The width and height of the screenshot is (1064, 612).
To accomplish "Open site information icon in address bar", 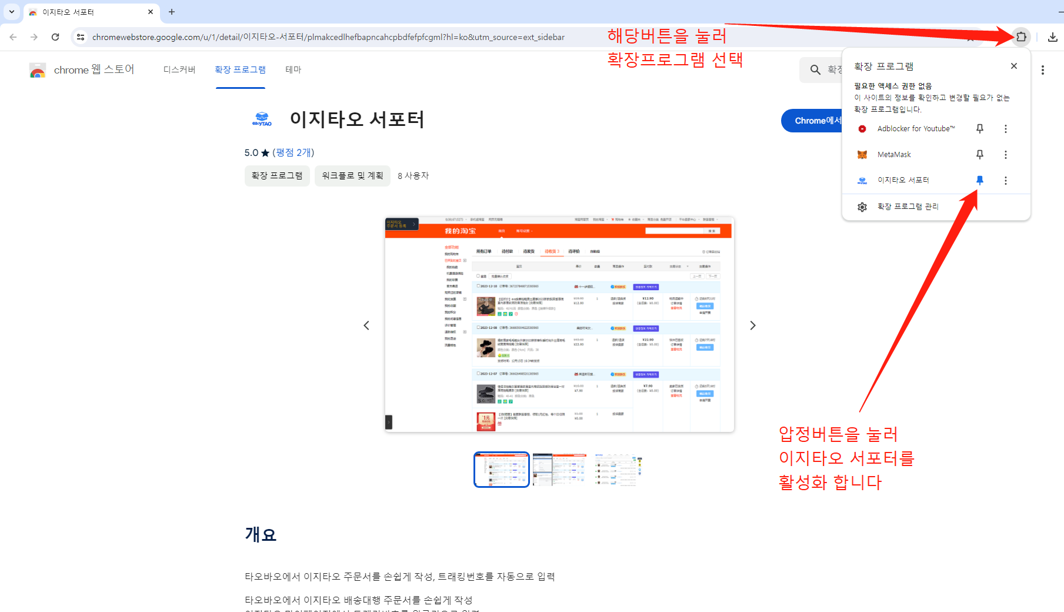I will point(81,37).
